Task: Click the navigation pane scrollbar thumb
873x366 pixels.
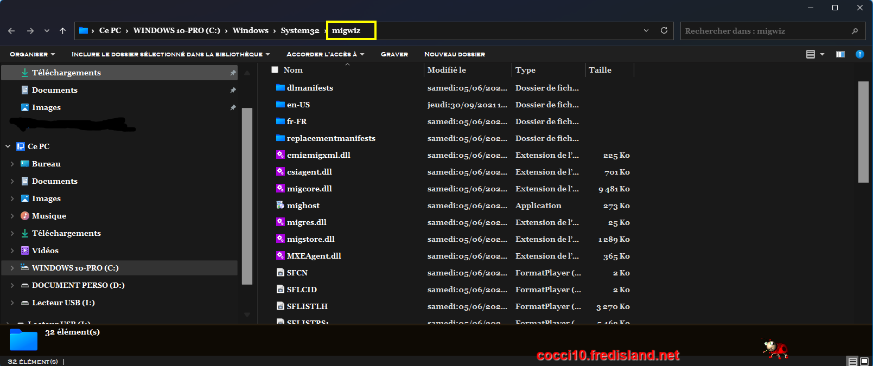Action: (247, 196)
